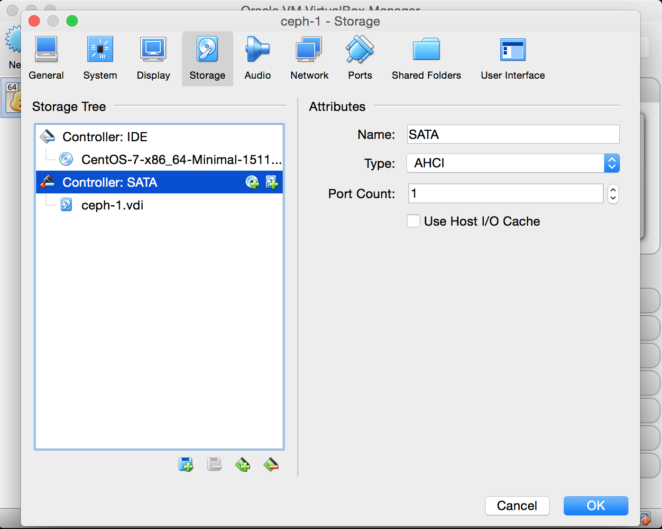Select the ceph-1.vdi disk entry
The width and height of the screenshot is (662, 529).
(159, 205)
